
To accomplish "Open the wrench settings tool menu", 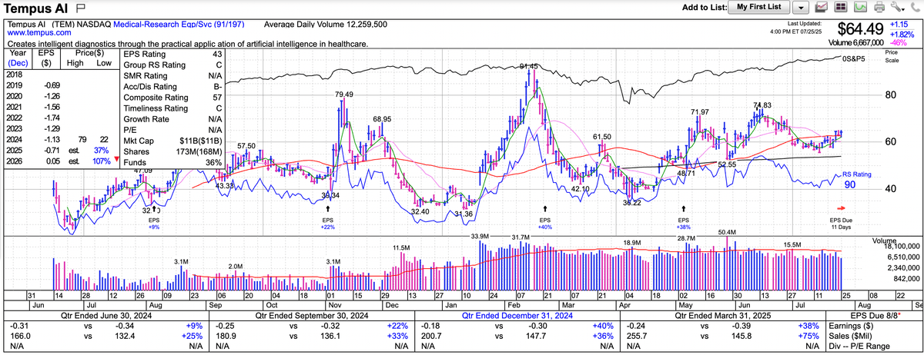I will (x=896, y=7).
